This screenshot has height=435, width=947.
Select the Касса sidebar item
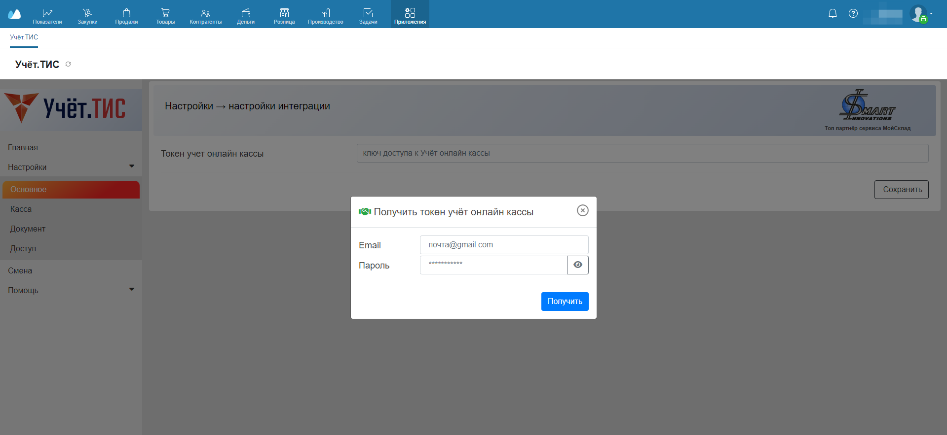click(21, 209)
